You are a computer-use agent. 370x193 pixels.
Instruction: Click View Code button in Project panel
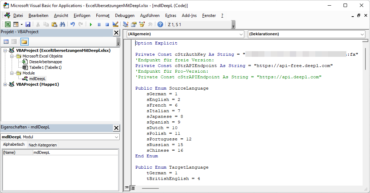(6, 42)
